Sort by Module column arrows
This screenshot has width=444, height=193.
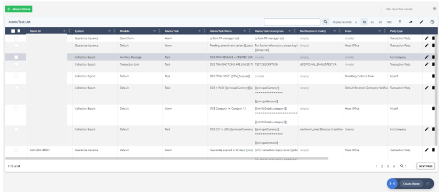click(x=159, y=31)
